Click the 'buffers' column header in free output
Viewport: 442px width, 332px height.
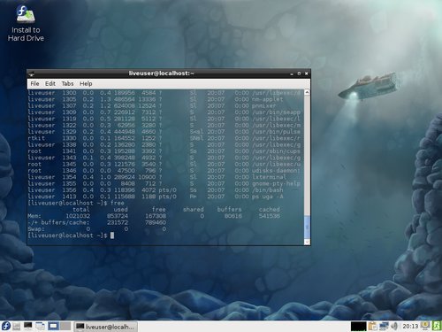click(229, 210)
